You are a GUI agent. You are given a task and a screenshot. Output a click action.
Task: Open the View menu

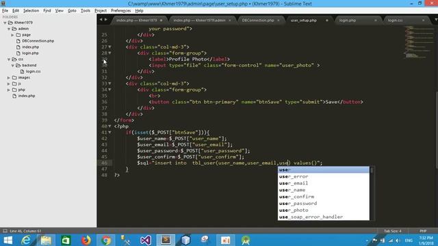(60, 11)
